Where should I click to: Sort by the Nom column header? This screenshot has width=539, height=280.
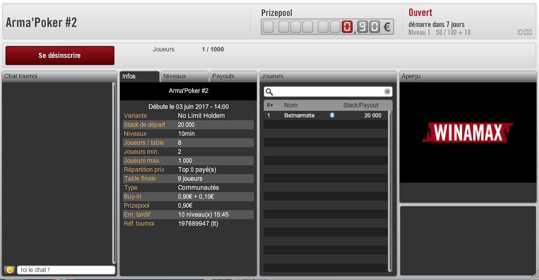(x=291, y=105)
